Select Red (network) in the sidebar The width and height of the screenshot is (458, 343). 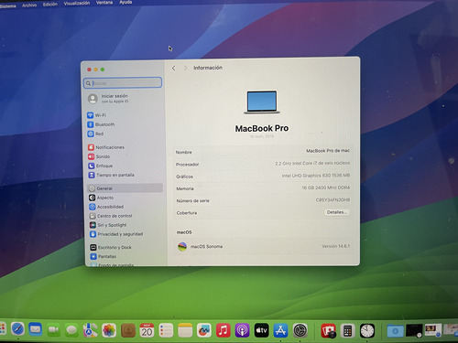[x=95, y=134]
